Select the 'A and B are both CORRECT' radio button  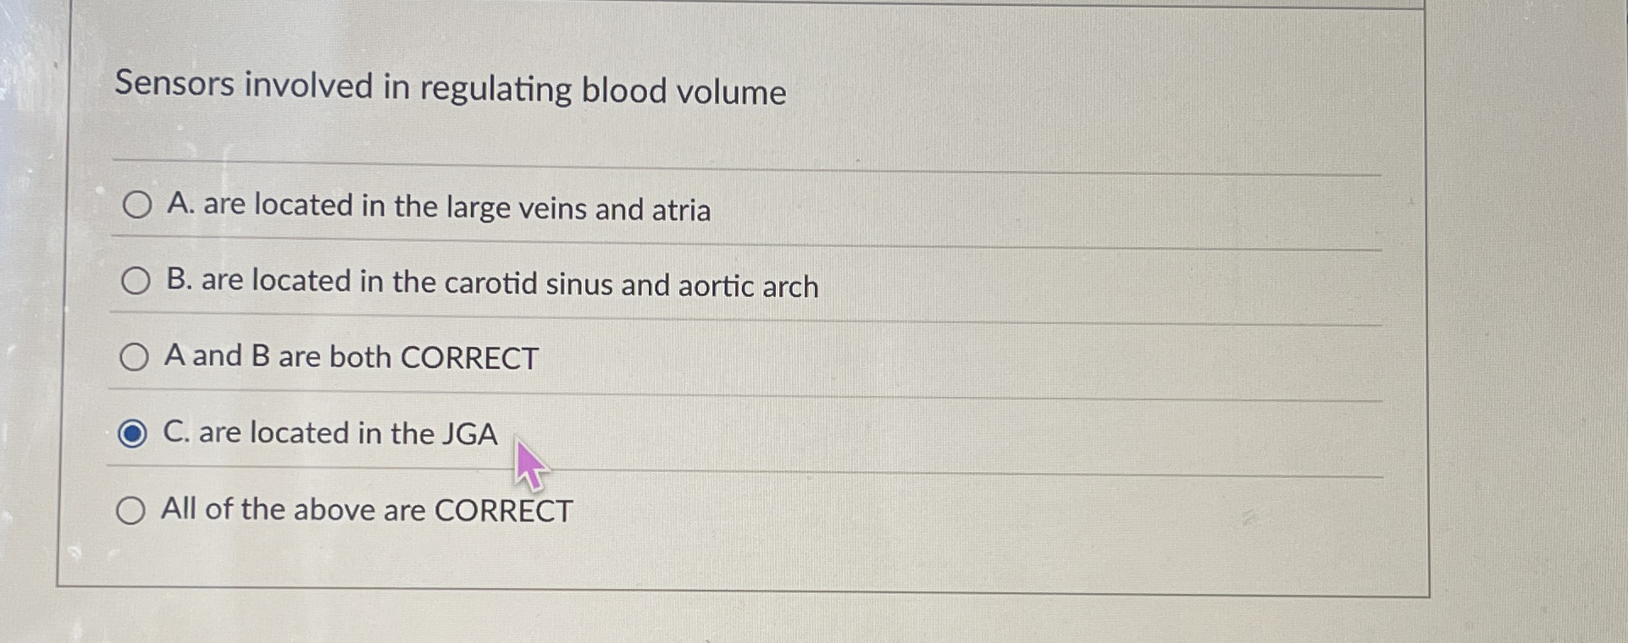pos(136,357)
